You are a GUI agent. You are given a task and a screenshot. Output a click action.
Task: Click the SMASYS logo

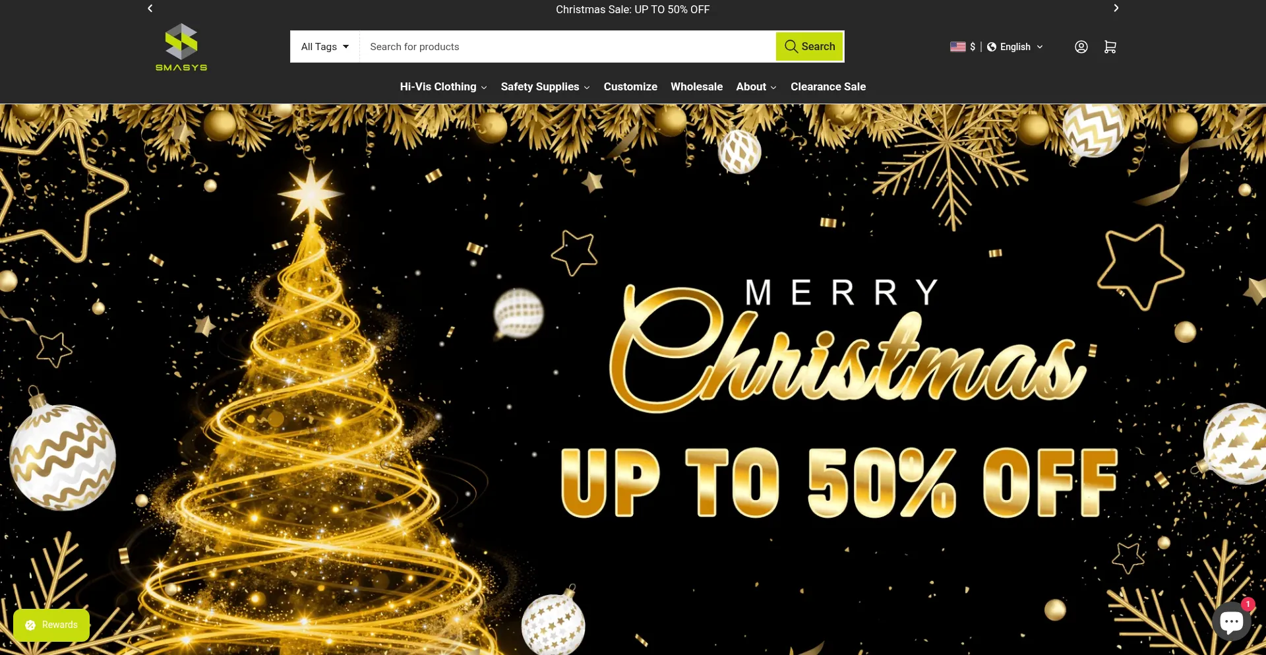point(181,47)
